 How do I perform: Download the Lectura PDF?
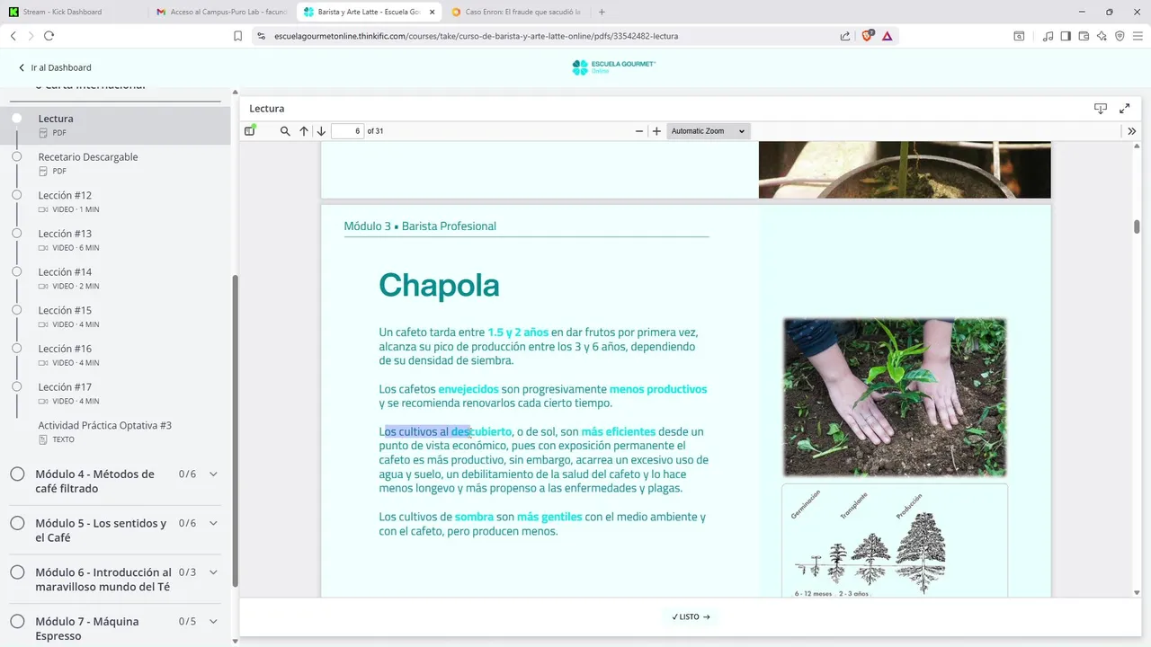tap(1100, 109)
